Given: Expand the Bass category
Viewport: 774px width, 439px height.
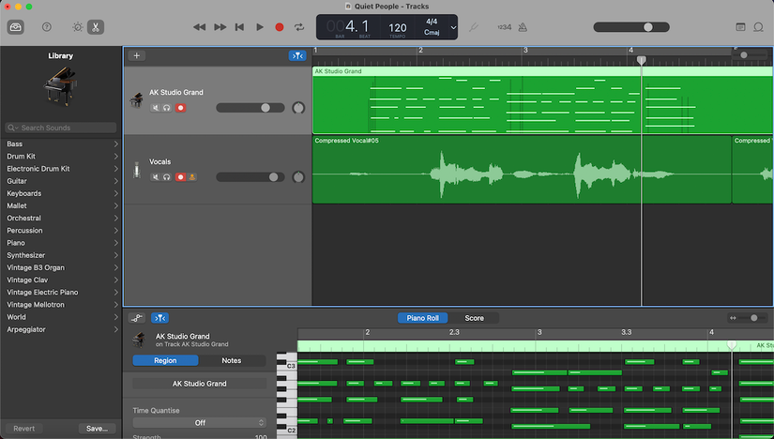Looking at the screenshot, I should (x=116, y=144).
